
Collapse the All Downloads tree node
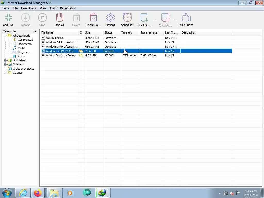pyautogui.click(x=5, y=36)
